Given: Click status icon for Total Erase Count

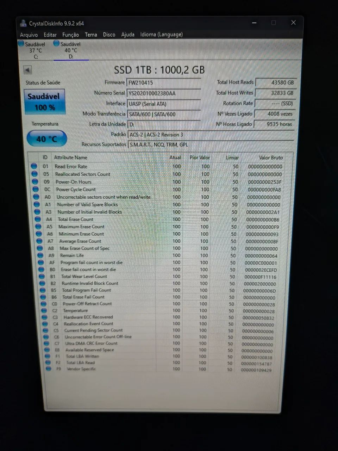Looking at the screenshot, I should coord(38,219).
